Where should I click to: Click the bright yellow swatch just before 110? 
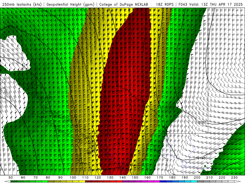coord(82,181)
